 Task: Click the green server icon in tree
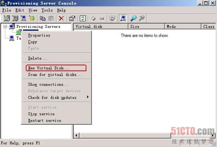(x=19, y=32)
